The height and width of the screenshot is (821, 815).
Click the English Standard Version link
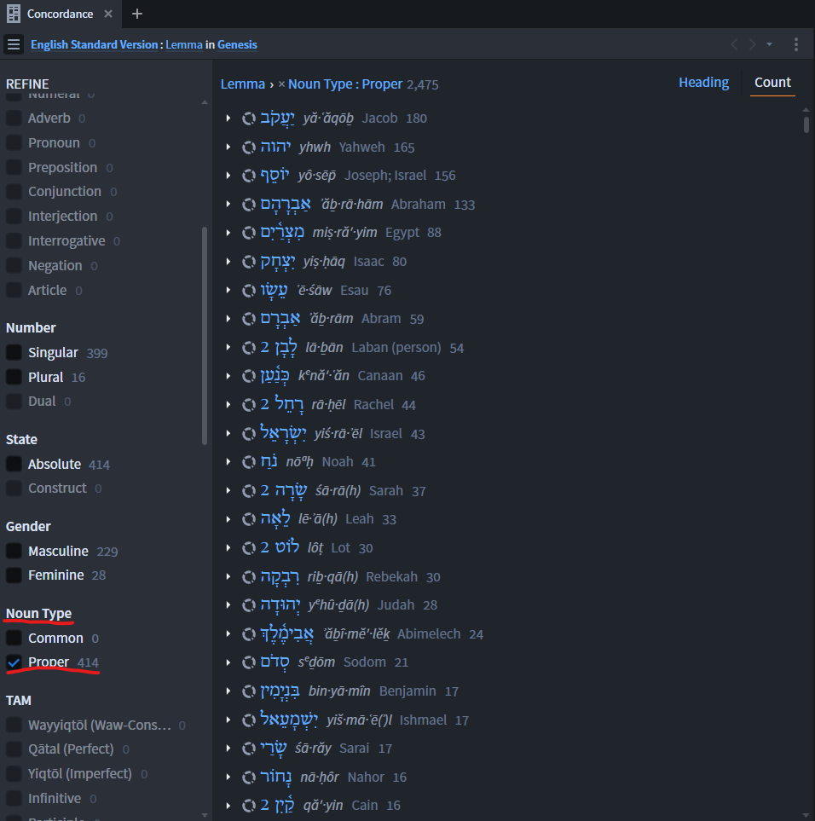click(x=95, y=44)
